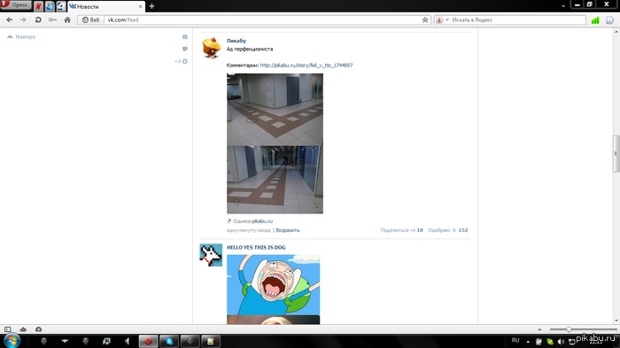Switch to the pinned red N tab
This screenshot has height=348, width=620.
(38, 6)
